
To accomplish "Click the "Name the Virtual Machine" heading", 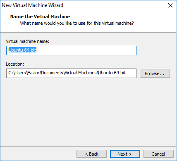I will [40, 17].
